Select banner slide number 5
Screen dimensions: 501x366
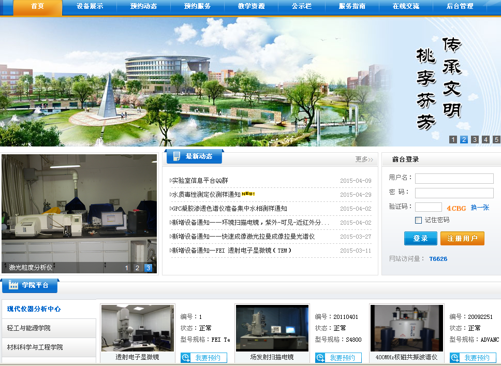(496, 139)
